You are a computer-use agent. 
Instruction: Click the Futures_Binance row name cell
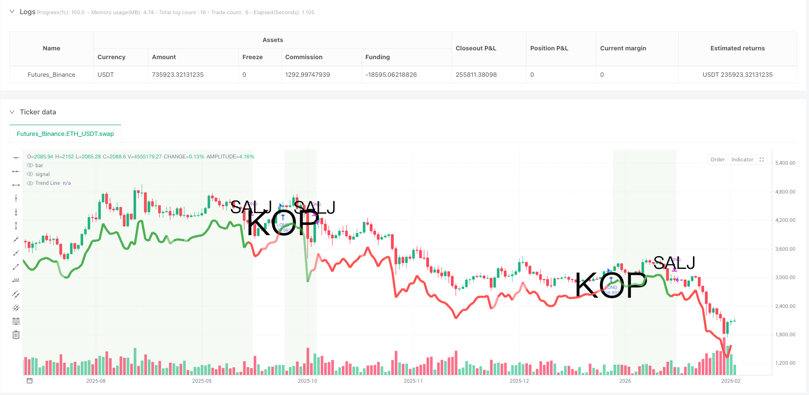[x=51, y=75]
